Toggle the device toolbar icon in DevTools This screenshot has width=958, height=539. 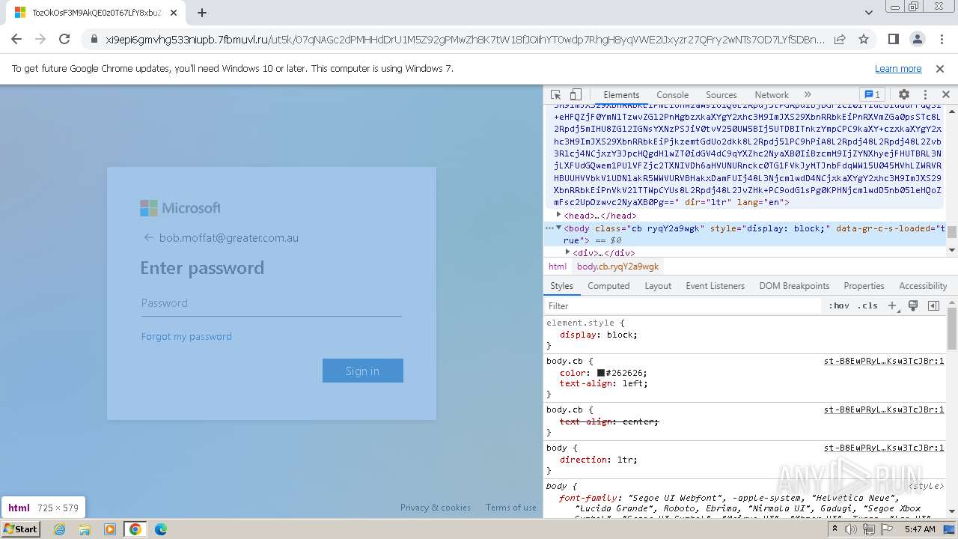576,95
